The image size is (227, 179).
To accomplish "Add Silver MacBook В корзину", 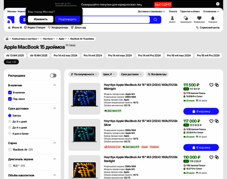I will pyautogui.click(x=201, y=147).
